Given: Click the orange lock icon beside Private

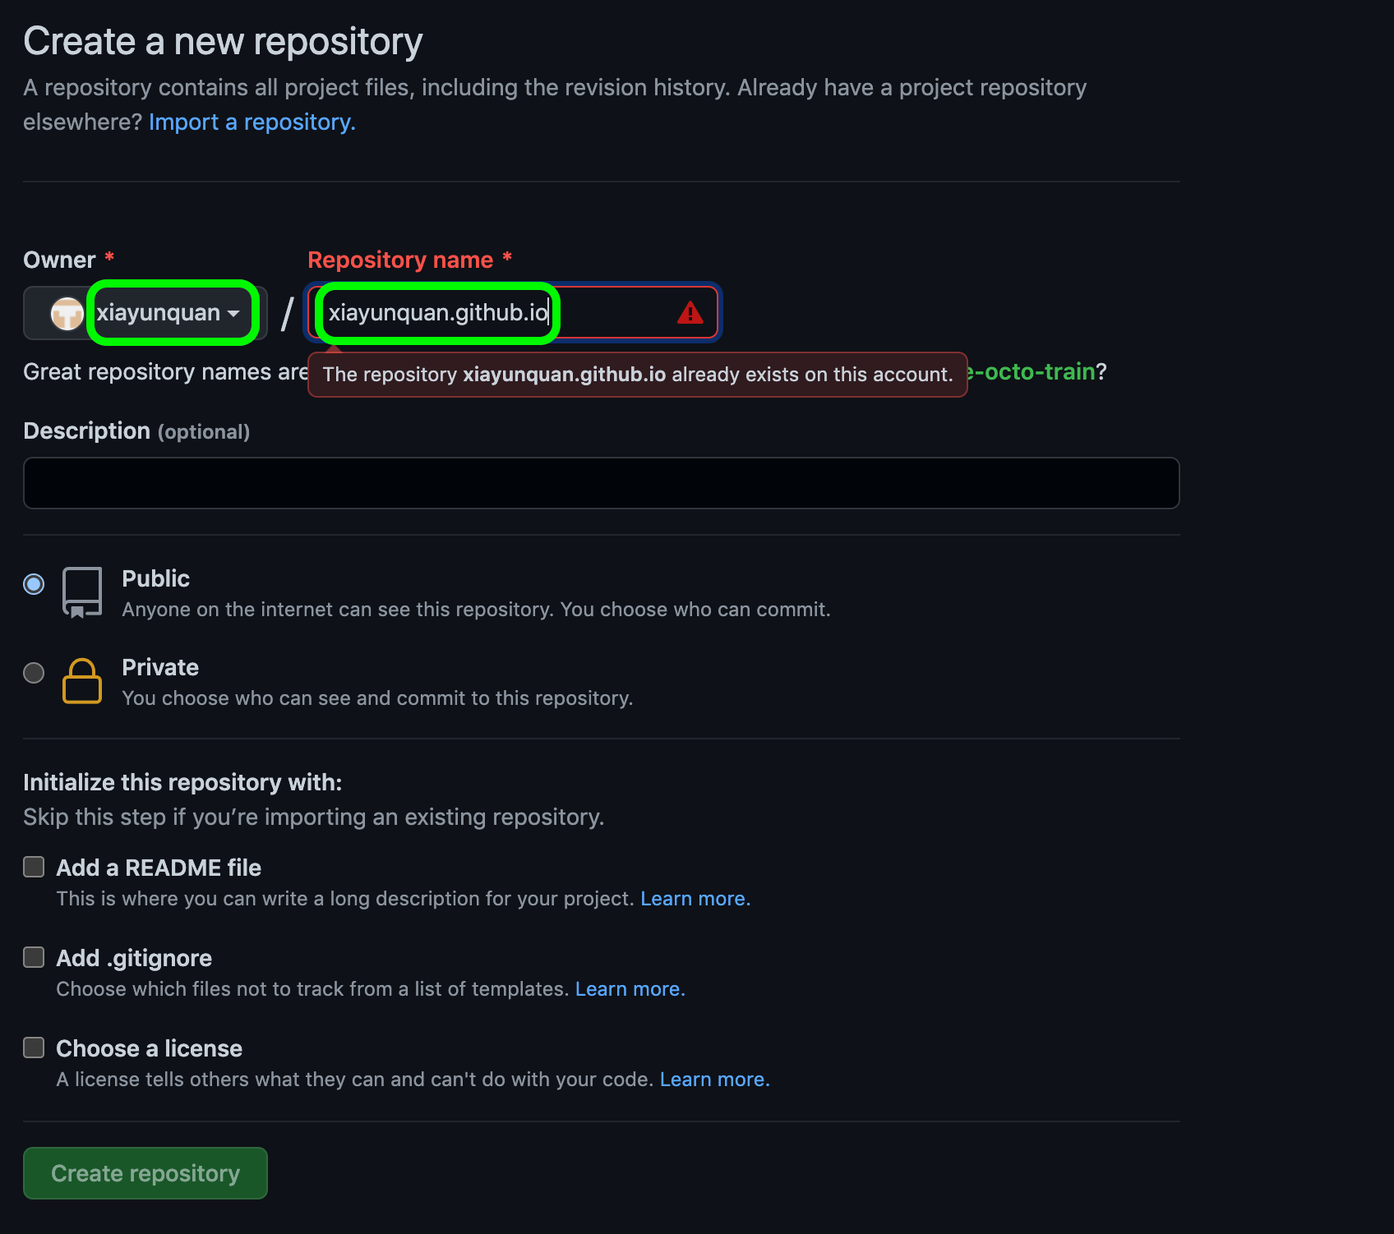Looking at the screenshot, I should (81, 680).
